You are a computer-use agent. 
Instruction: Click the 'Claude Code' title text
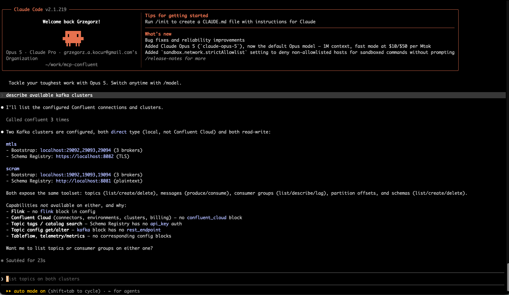pyautogui.click(x=28, y=10)
